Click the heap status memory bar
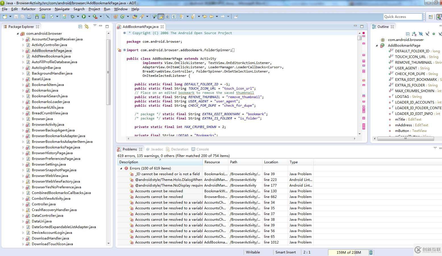This screenshot has height=256, width=442. coord(348,252)
